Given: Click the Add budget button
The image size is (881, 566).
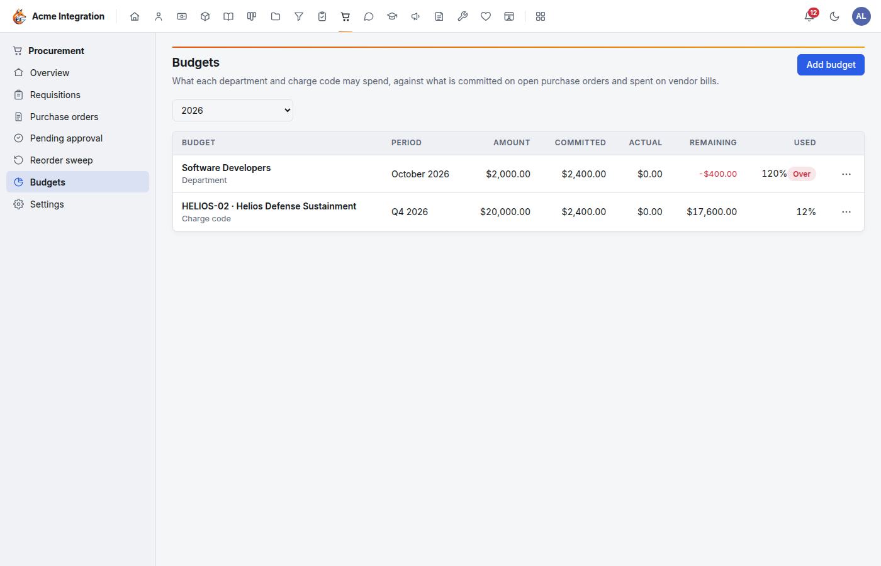Looking at the screenshot, I should (831, 65).
